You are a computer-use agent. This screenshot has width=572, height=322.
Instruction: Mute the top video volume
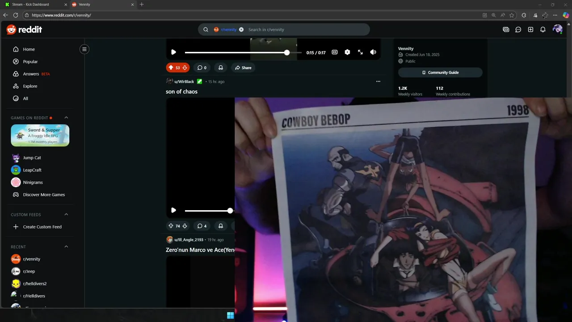coord(373,52)
